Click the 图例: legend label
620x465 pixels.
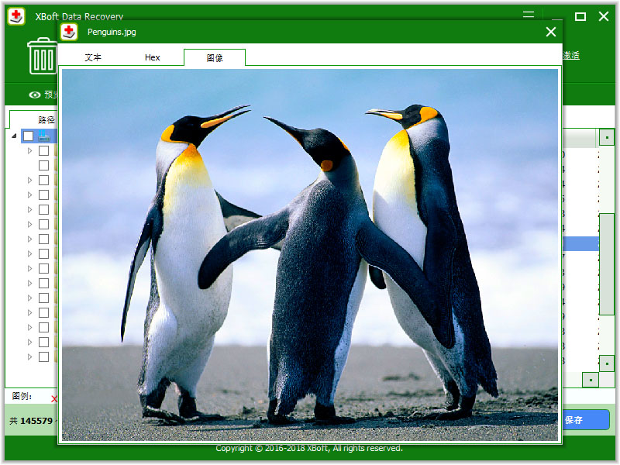[x=22, y=396]
